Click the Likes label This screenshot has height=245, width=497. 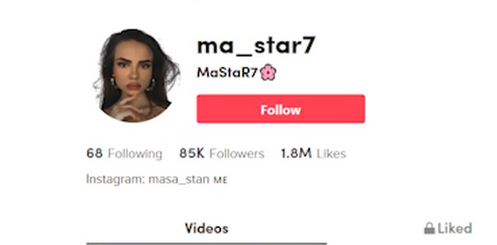click(x=331, y=154)
